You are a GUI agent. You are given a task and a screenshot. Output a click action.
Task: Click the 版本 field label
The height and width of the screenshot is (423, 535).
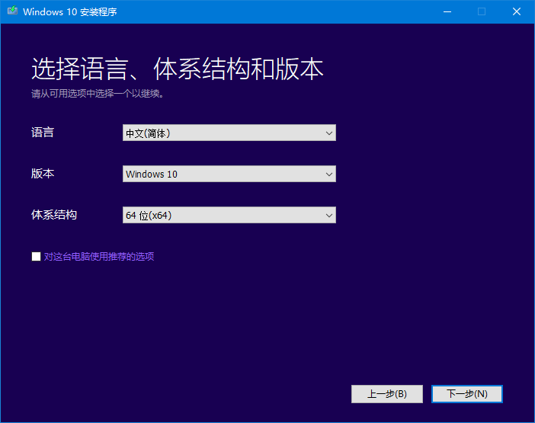click(43, 174)
